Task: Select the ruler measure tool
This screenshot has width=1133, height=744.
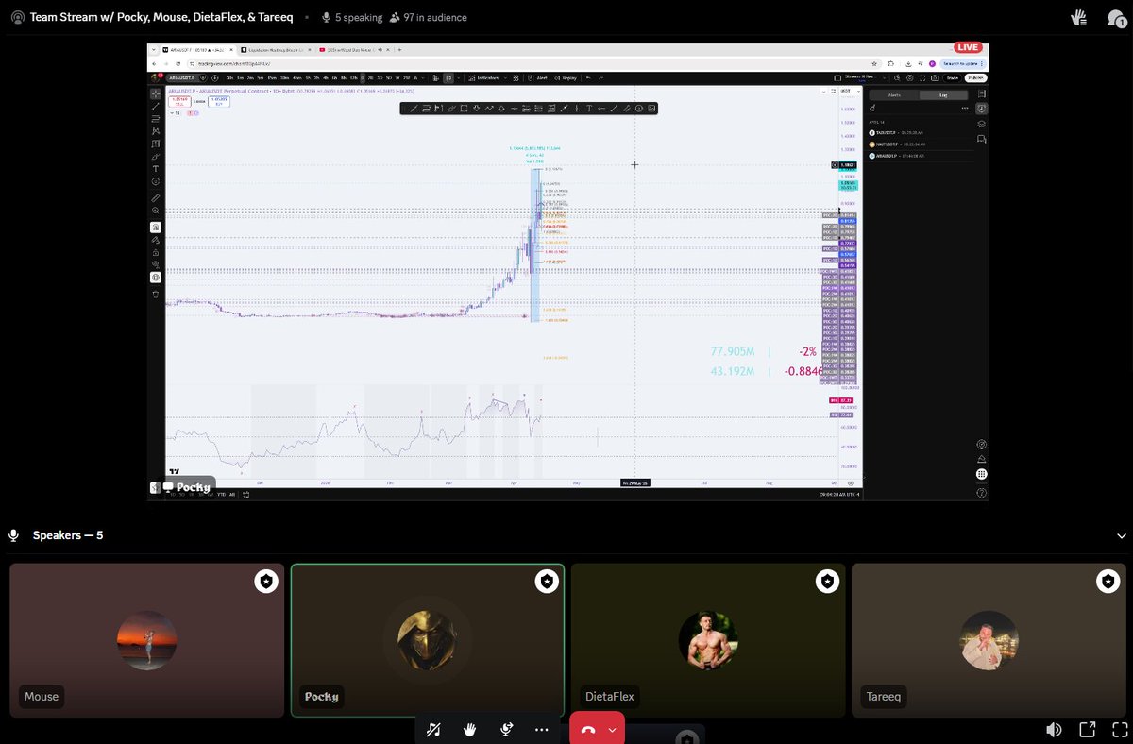Action: point(155,197)
